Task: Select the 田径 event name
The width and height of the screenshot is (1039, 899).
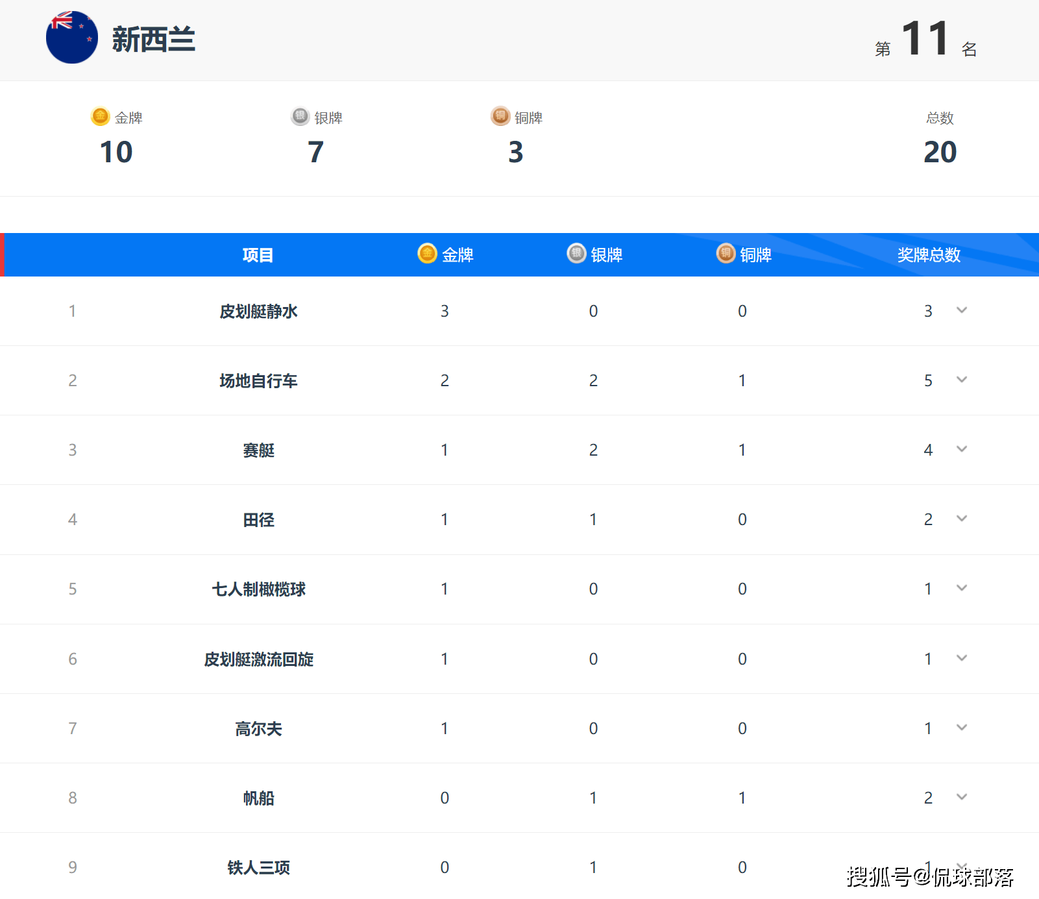Action: pos(258,520)
